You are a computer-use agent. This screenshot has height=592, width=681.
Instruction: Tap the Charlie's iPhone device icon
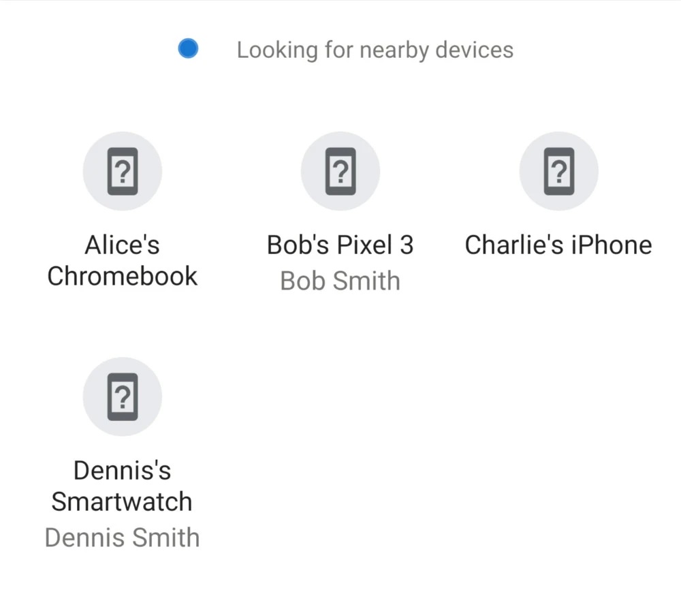[559, 171]
